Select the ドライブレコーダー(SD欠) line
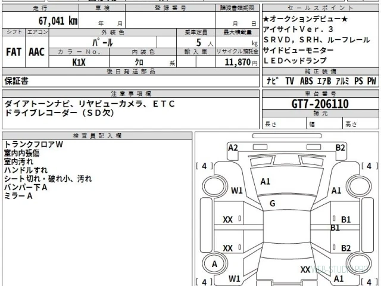The width and height of the screenshot is (381, 286). tap(59, 113)
